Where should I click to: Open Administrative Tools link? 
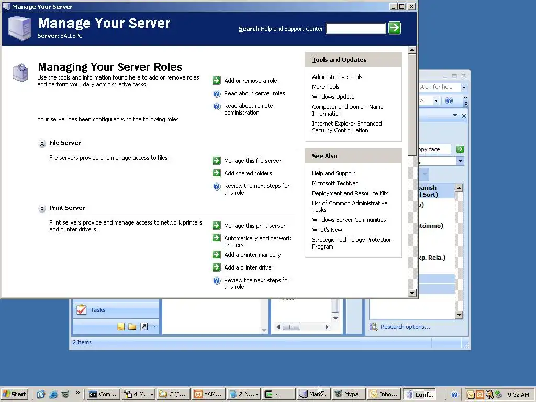[337, 77]
